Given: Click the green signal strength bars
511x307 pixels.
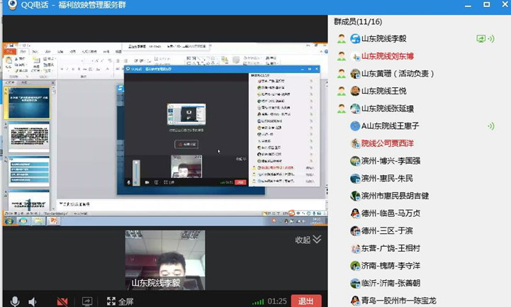Looking at the screenshot, I should 258,301.
